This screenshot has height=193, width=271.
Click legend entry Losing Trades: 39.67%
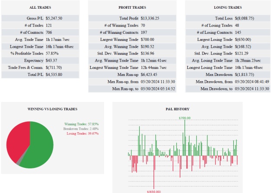pos(83,134)
